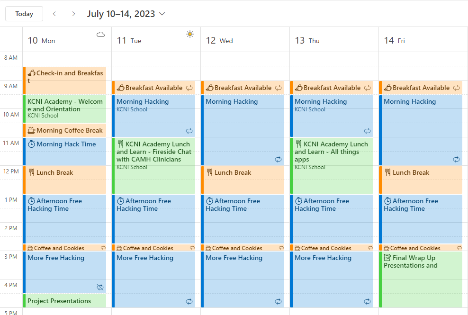468x315 pixels.
Task: Open the July 10–14, 2023 date picker dropdown
Action: [162, 14]
